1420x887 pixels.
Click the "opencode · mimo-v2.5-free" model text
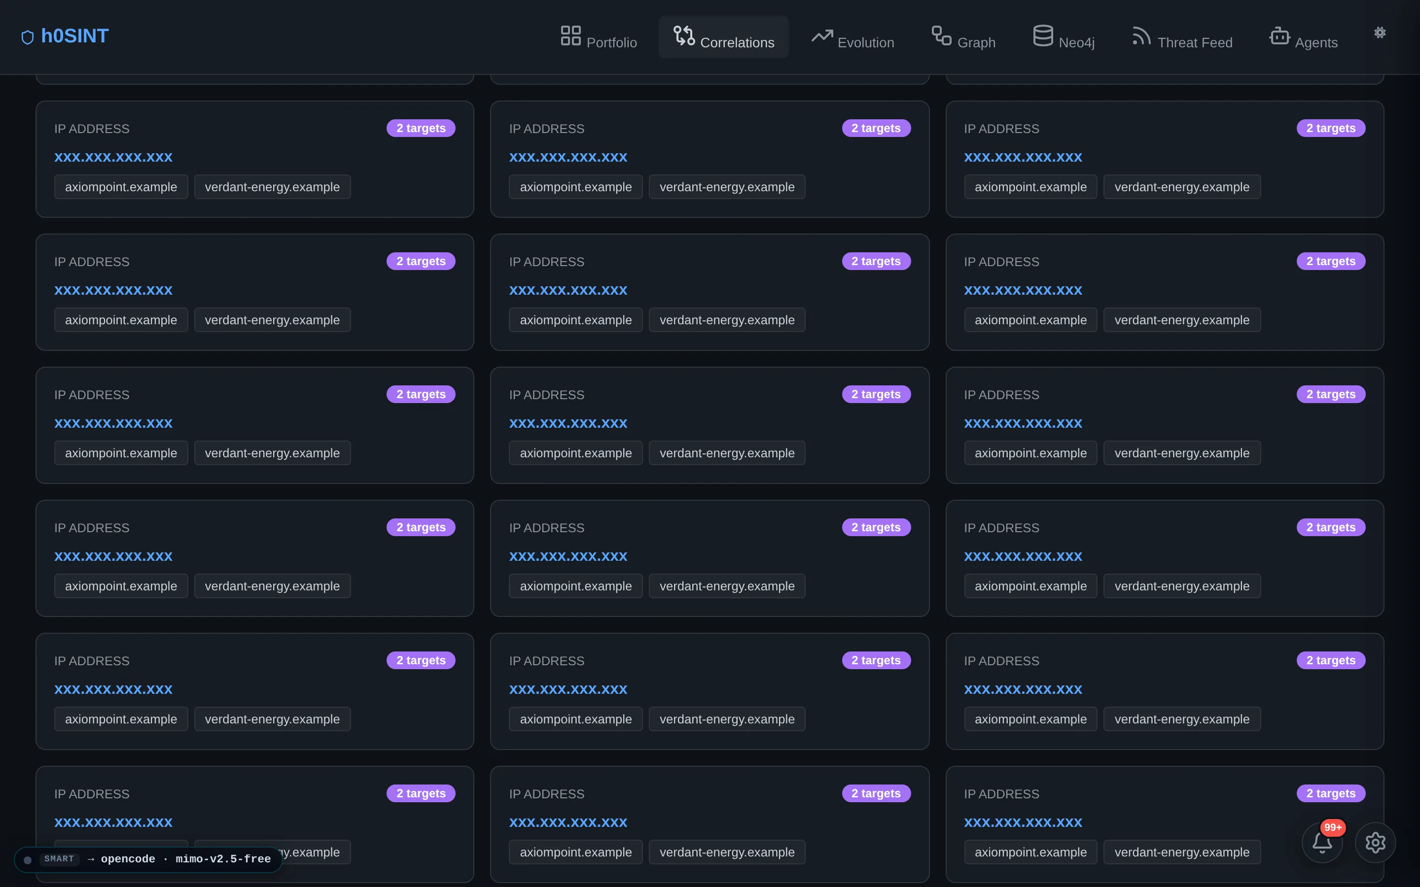[x=185, y=859]
